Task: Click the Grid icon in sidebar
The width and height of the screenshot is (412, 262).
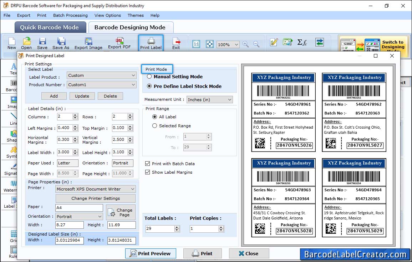Action: (x=14, y=236)
